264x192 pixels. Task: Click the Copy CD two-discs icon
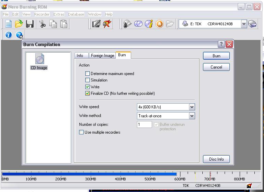pyautogui.click(x=138, y=24)
